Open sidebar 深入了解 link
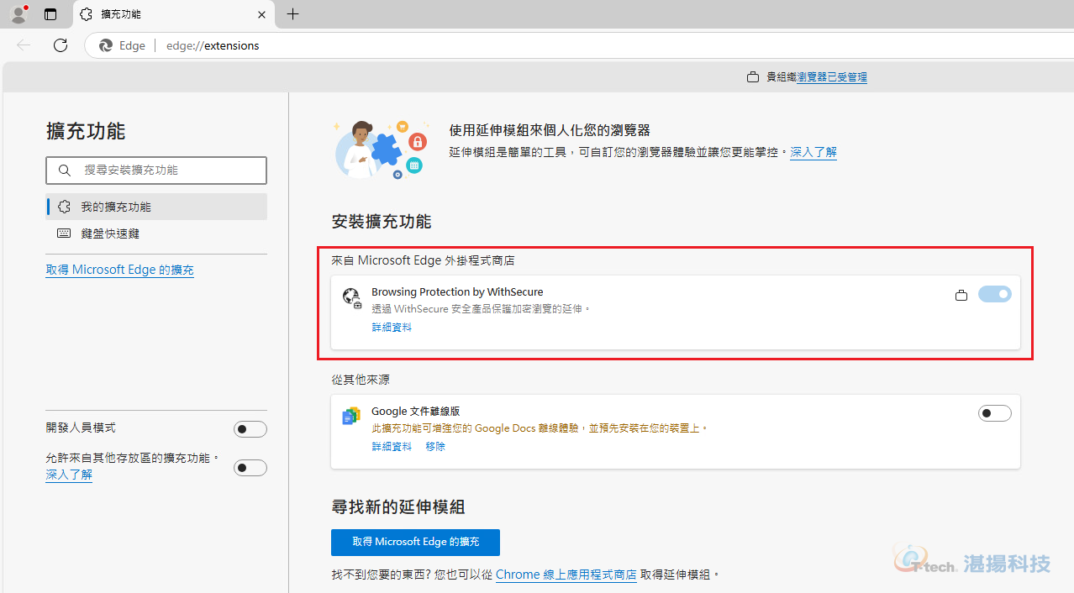The height and width of the screenshot is (593, 1074). pyautogui.click(x=69, y=475)
